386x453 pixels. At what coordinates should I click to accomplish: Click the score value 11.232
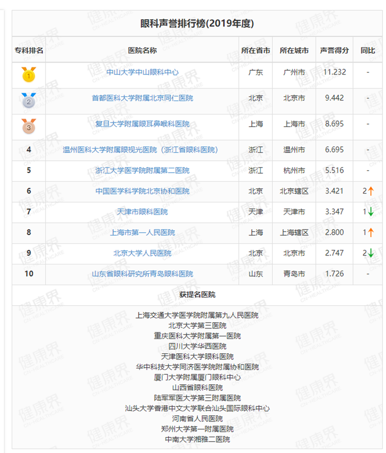(x=334, y=72)
